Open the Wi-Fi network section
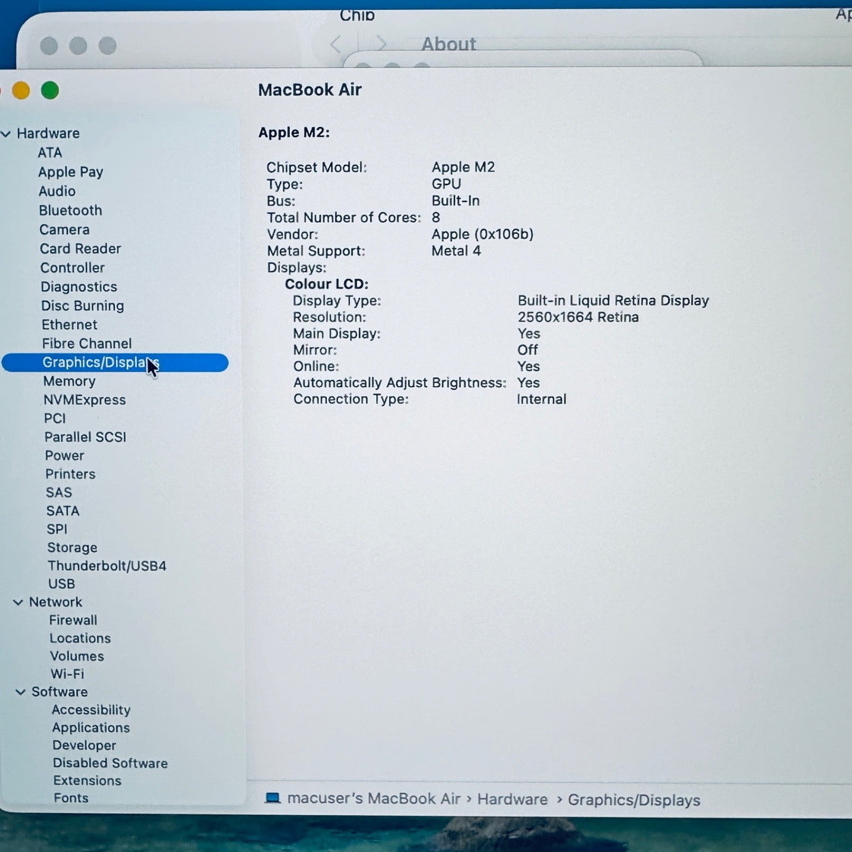This screenshot has width=852, height=852. [68, 674]
